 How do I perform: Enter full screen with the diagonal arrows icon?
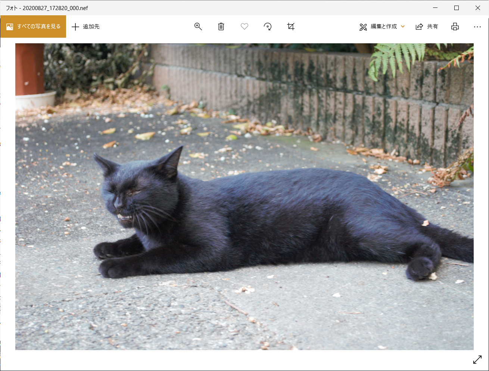477,359
